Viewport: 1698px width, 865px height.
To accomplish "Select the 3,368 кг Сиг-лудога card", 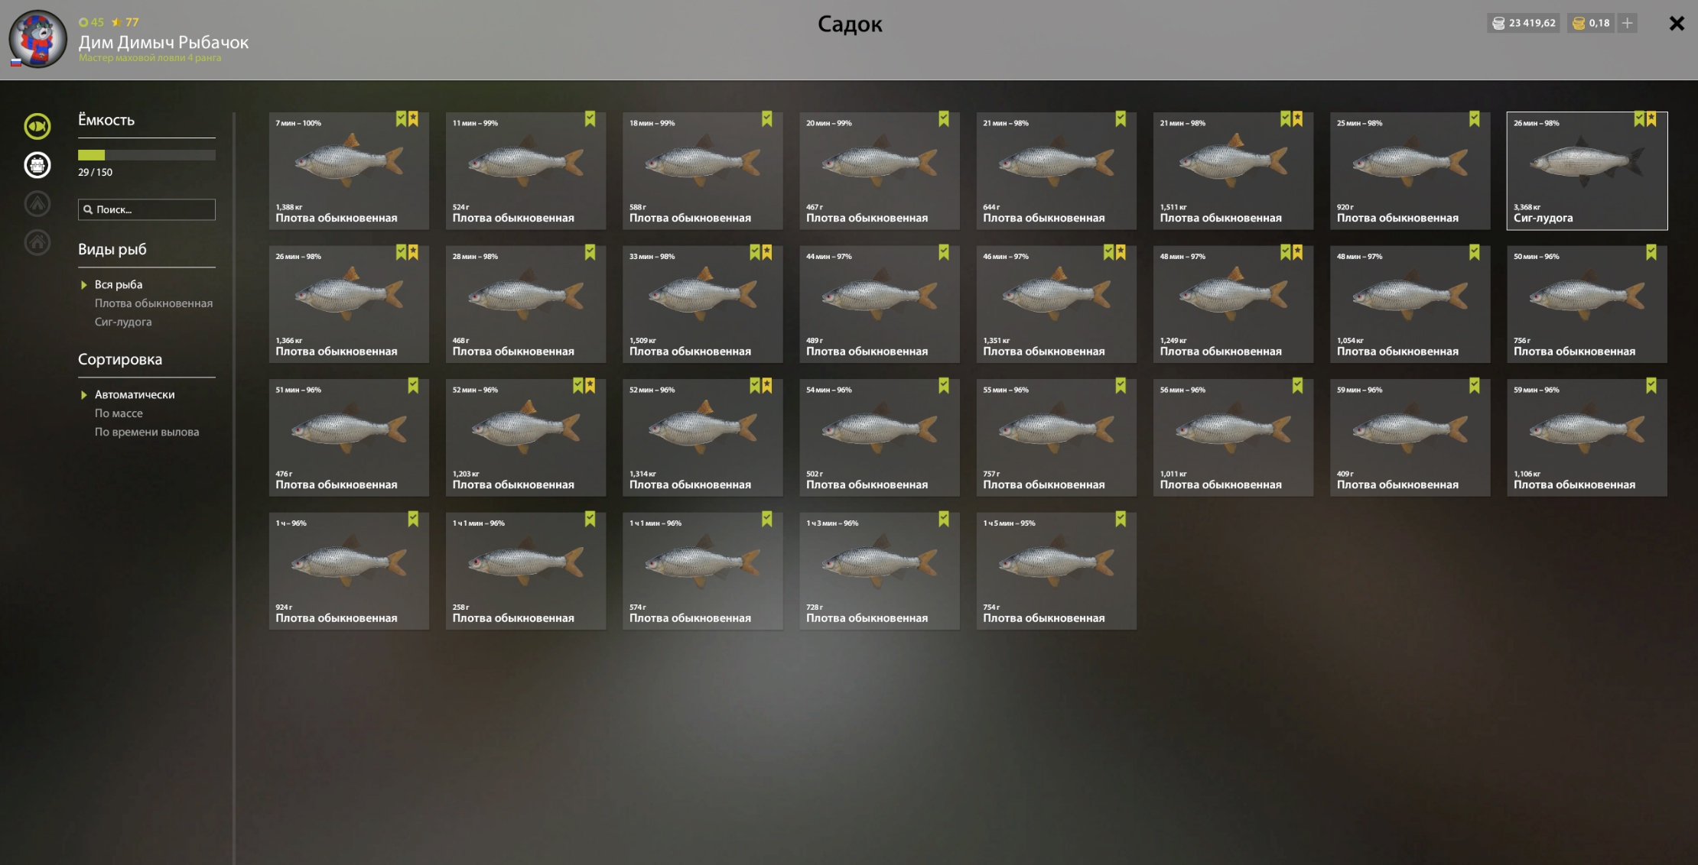I will click(x=1587, y=171).
